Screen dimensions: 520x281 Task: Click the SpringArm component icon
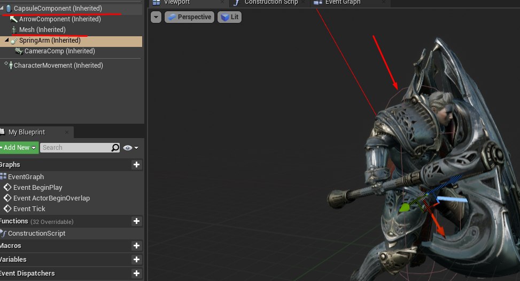point(14,41)
